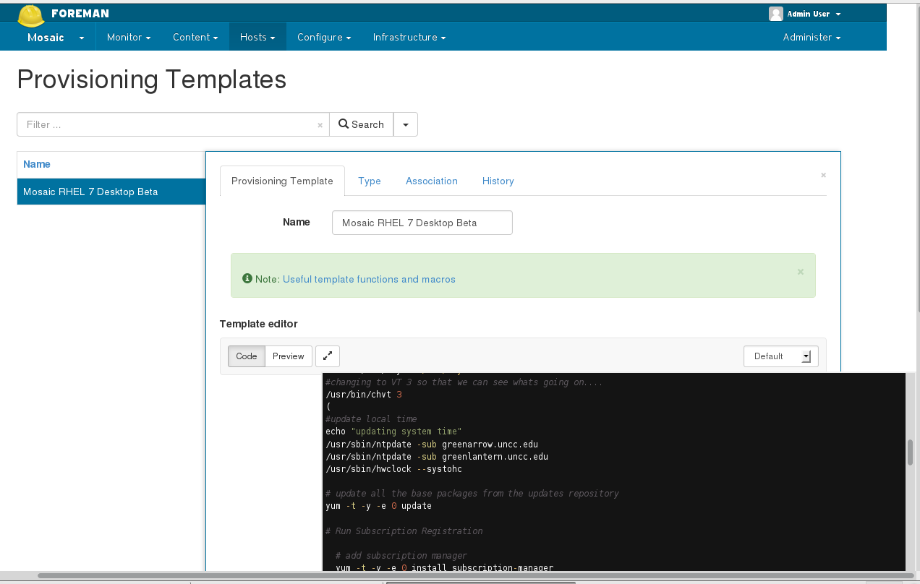Click the Search button
This screenshot has width=920, height=584.
361,124
